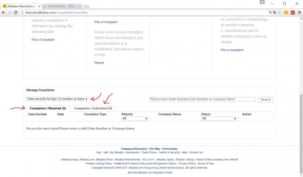Open Intellectual Property Policy and Infringement Claims
Viewport: 303px width, 177px height.
145,164
